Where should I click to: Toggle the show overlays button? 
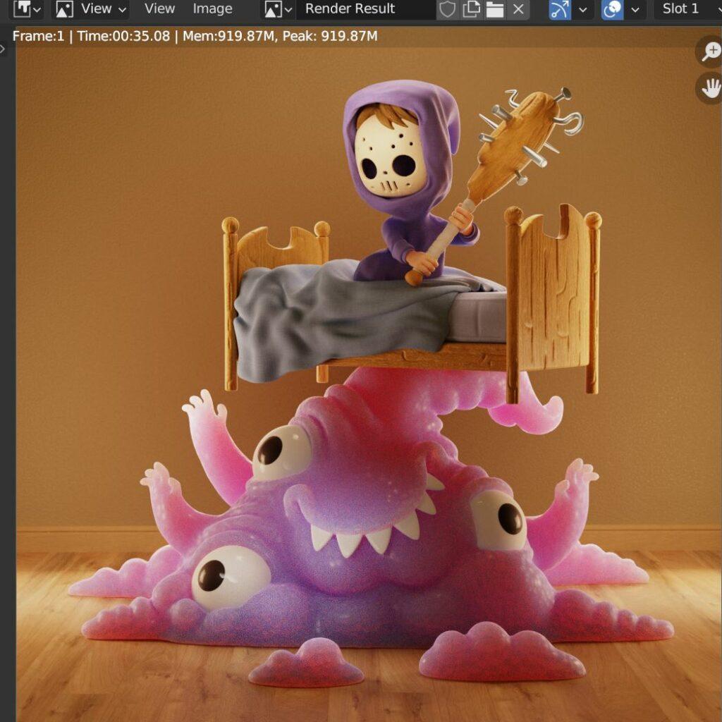pyautogui.click(x=613, y=8)
